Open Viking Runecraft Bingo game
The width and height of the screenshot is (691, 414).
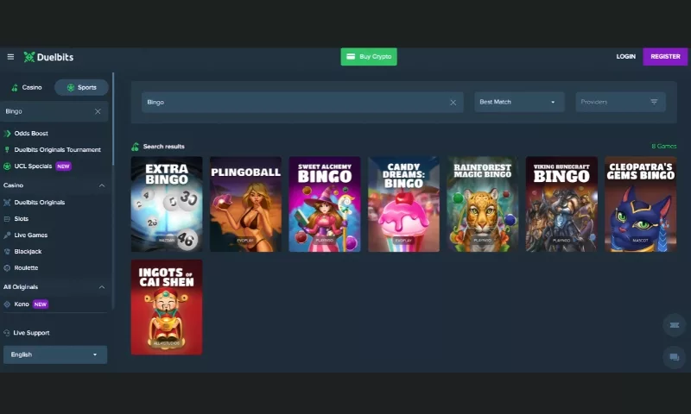pyautogui.click(x=561, y=204)
